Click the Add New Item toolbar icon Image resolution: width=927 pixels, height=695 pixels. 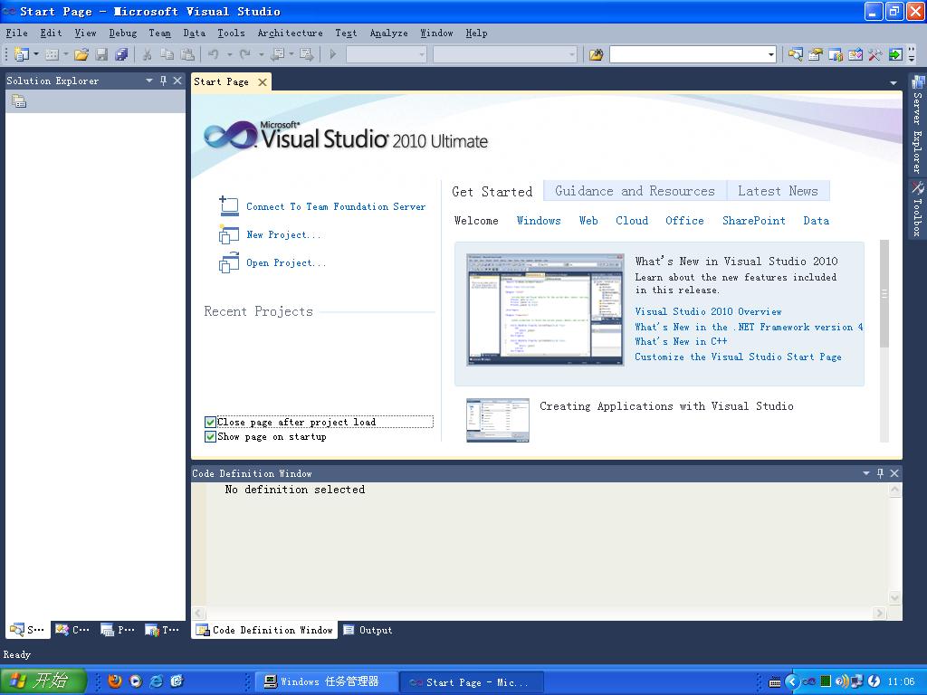[52, 54]
